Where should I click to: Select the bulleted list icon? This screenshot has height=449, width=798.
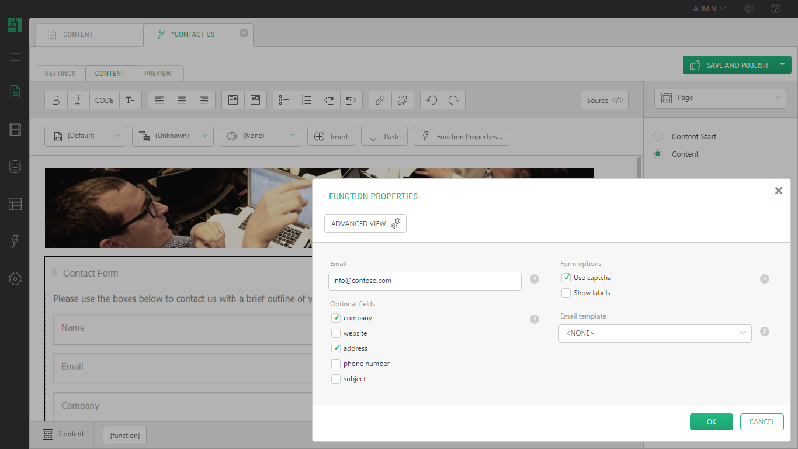[284, 100]
